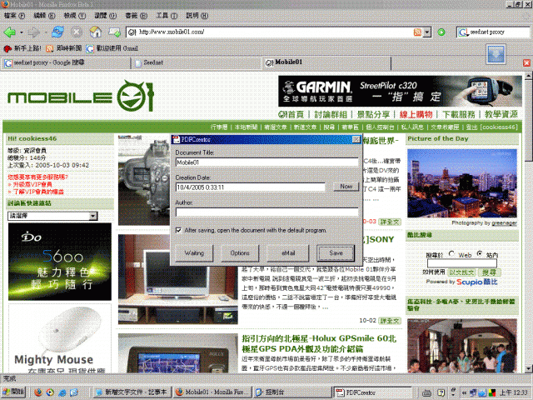Screen dimensions: 533x400
Task: Click the Author input field
Action: [266, 212]
